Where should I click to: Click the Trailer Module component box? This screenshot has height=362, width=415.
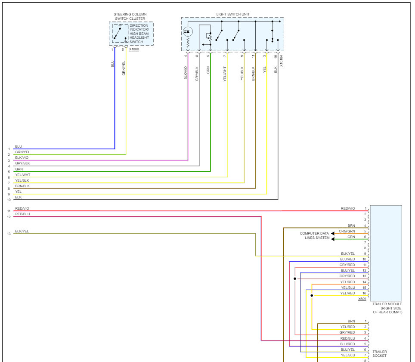(x=386, y=253)
